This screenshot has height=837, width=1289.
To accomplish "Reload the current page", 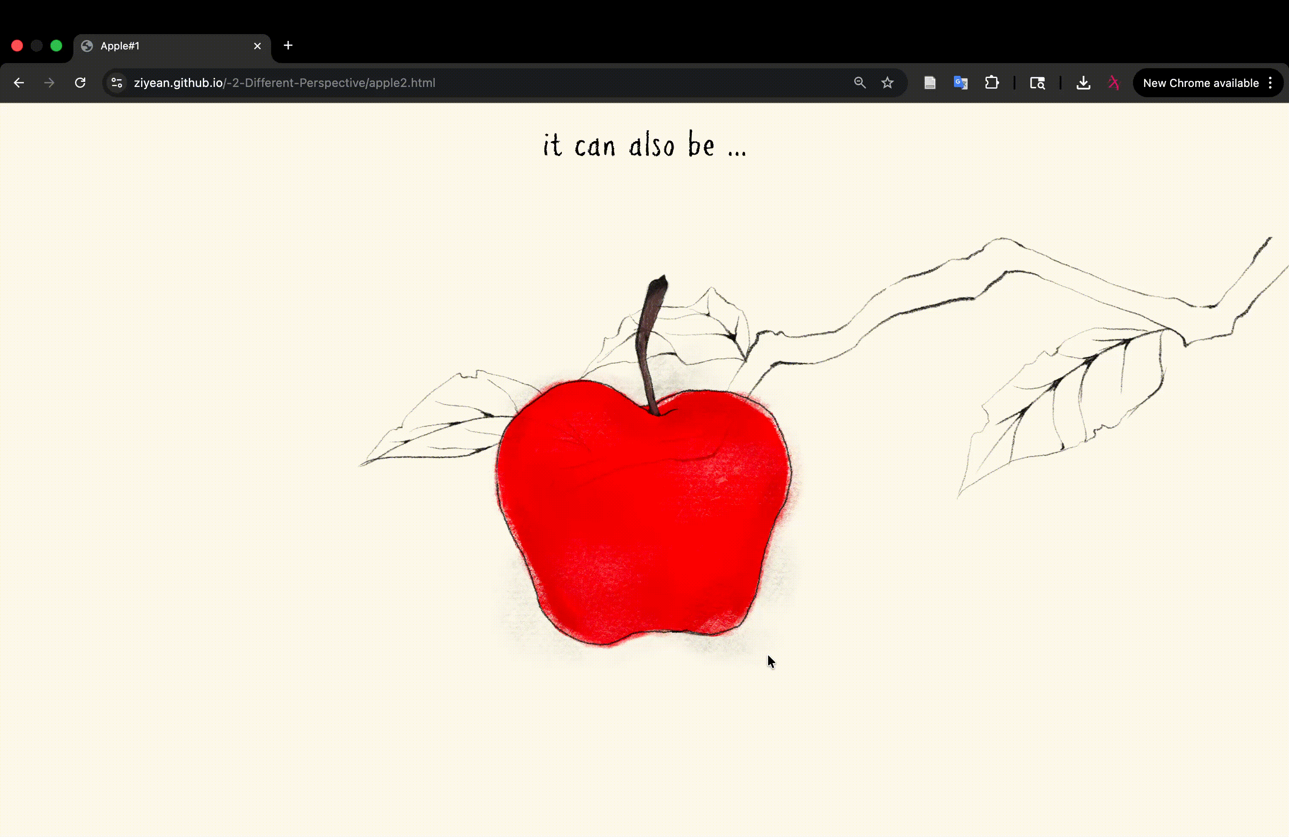I will [x=80, y=82].
